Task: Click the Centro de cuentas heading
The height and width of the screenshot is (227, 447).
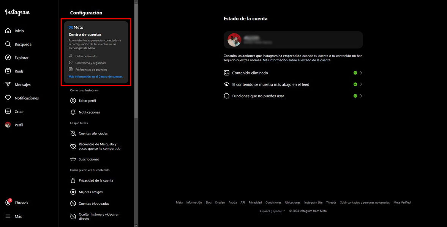Action: [x=85, y=35]
